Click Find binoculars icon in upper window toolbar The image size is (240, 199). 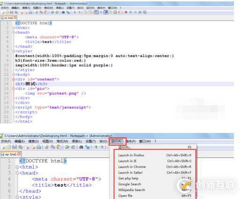pos(63,13)
